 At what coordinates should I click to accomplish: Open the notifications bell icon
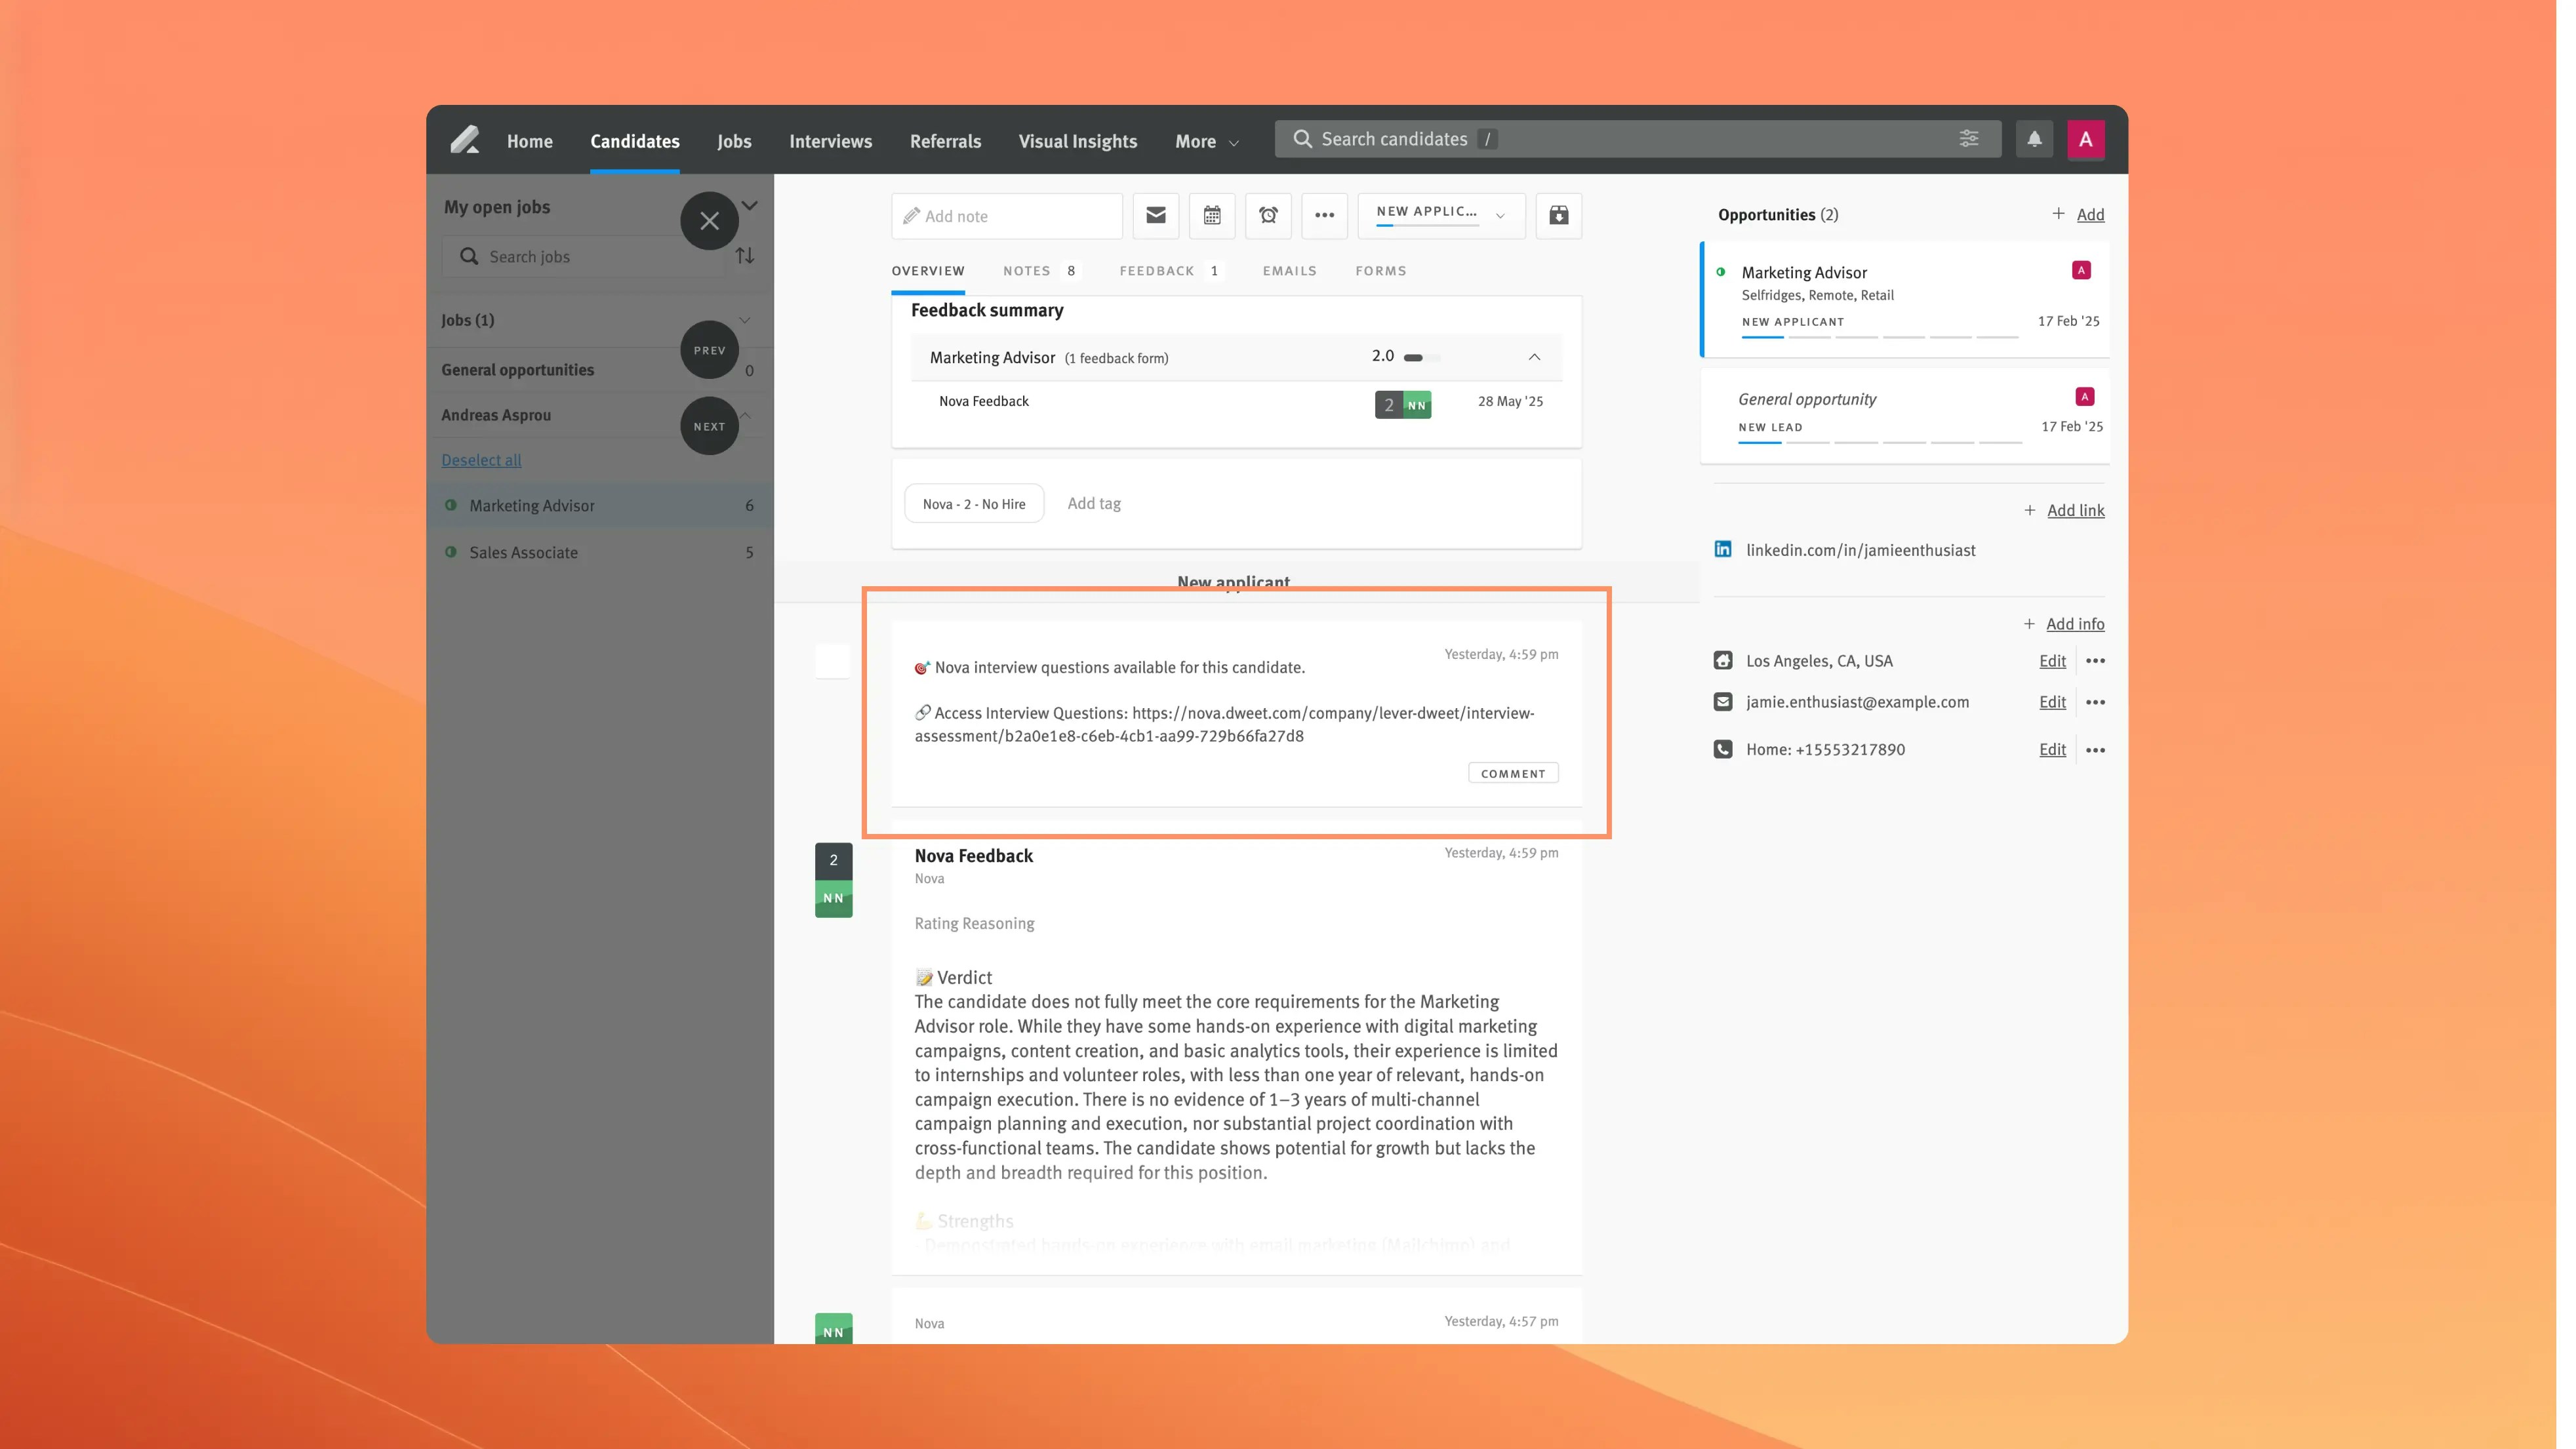pos(2034,139)
